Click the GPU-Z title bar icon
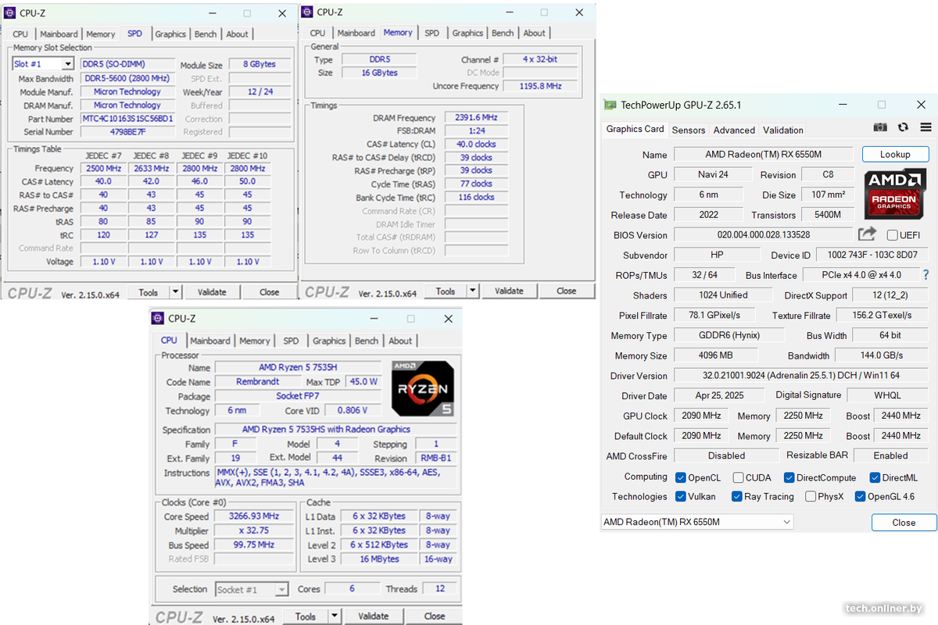Image resolution: width=938 pixels, height=625 pixels. [610, 105]
